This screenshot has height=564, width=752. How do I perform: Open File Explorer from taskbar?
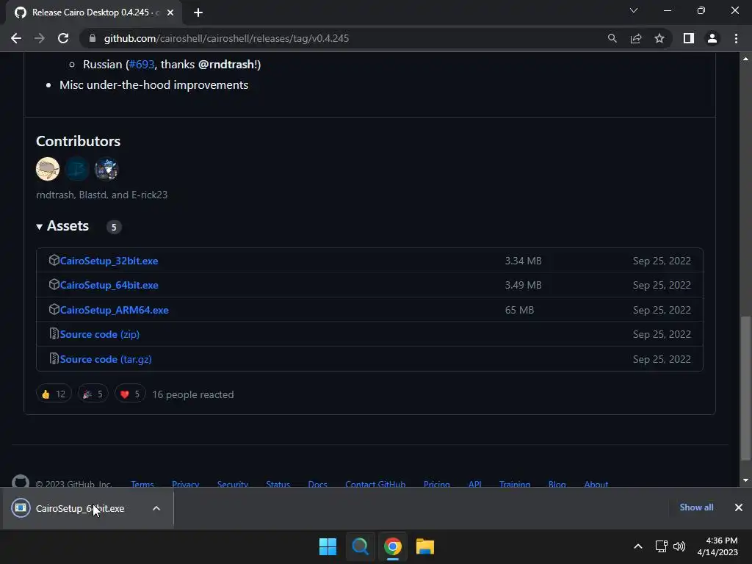point(425,546)
